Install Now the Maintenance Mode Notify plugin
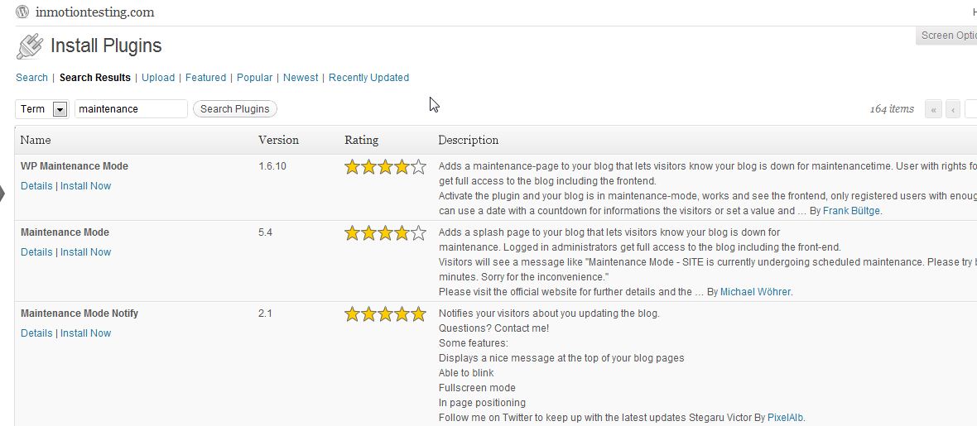977x426 pixels. point(85,333)
